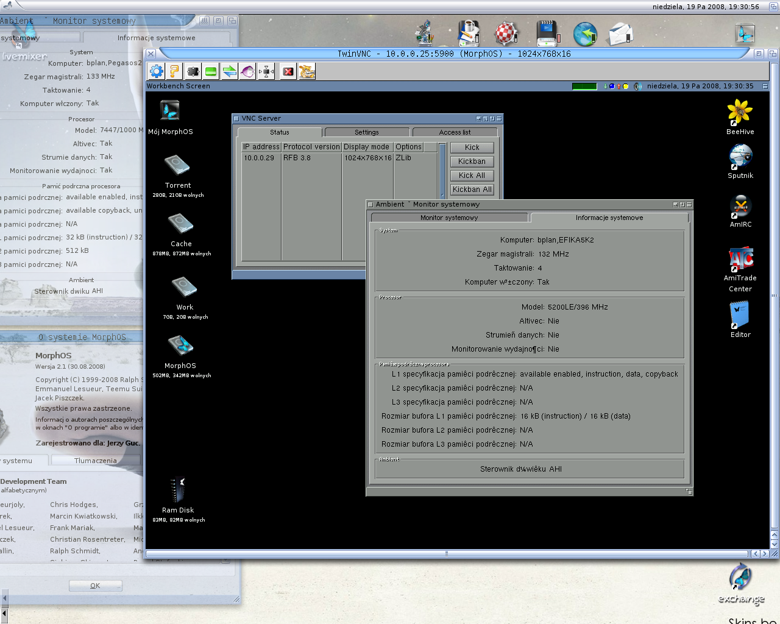Open Access list tab in VNC Server
780x624 pixels.
coord(455,132)
